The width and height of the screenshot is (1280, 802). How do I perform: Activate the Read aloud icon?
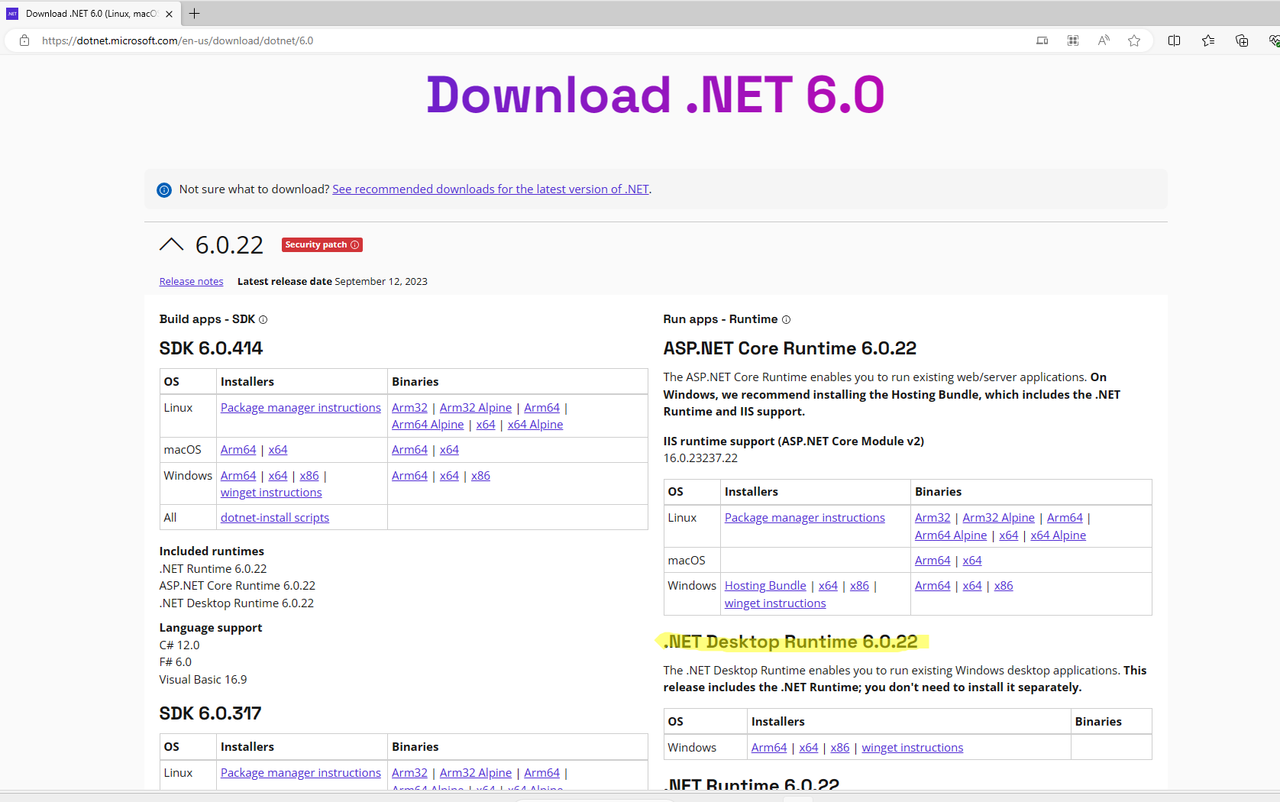(x=1104, y=40)
